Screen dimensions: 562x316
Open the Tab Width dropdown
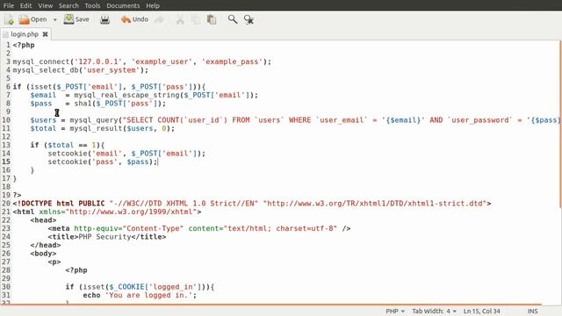pos(434,311)
